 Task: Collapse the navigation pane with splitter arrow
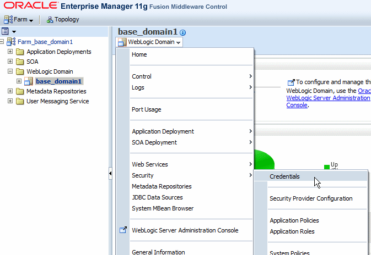coord(110,173)
